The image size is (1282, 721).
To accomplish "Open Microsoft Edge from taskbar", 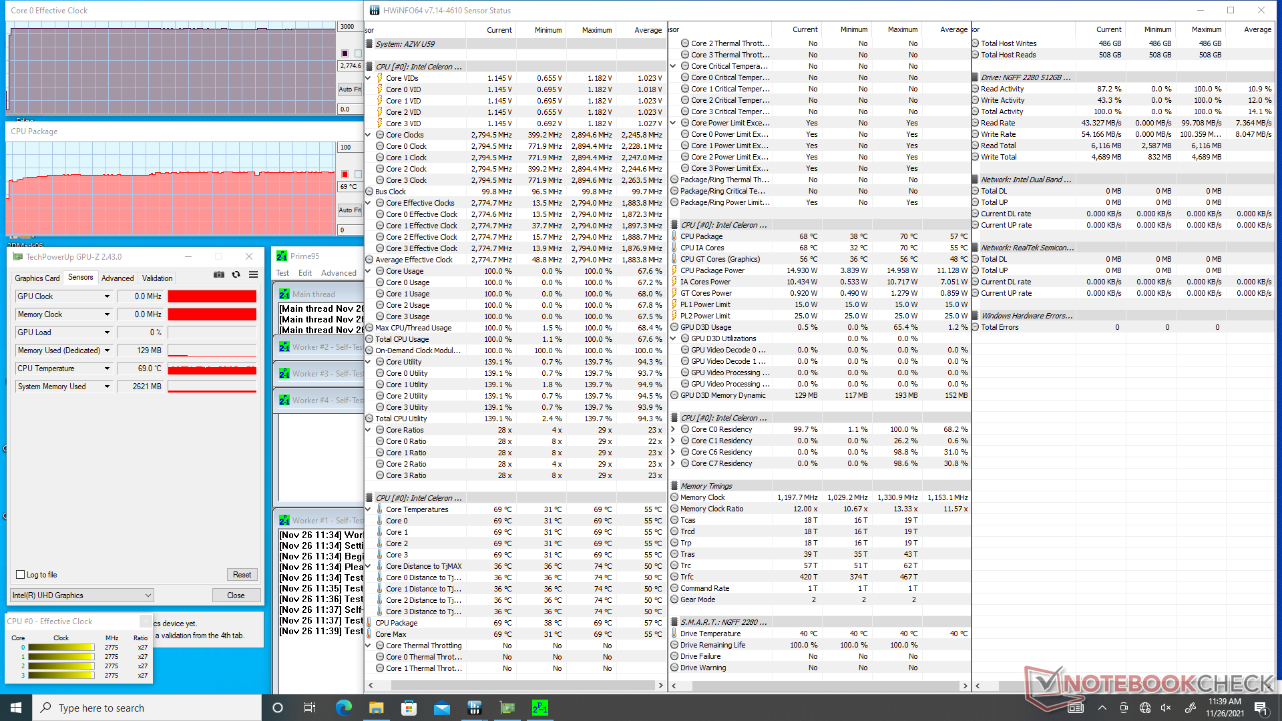I will pos(343,708).
